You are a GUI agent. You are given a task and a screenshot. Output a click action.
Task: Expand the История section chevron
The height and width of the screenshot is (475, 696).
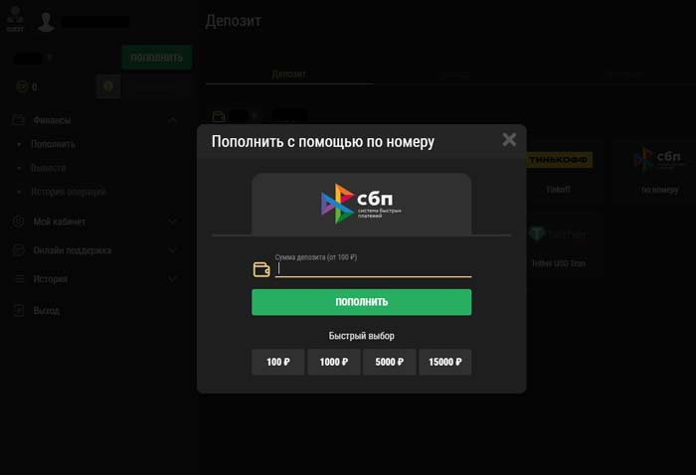(x=173, y=279)
